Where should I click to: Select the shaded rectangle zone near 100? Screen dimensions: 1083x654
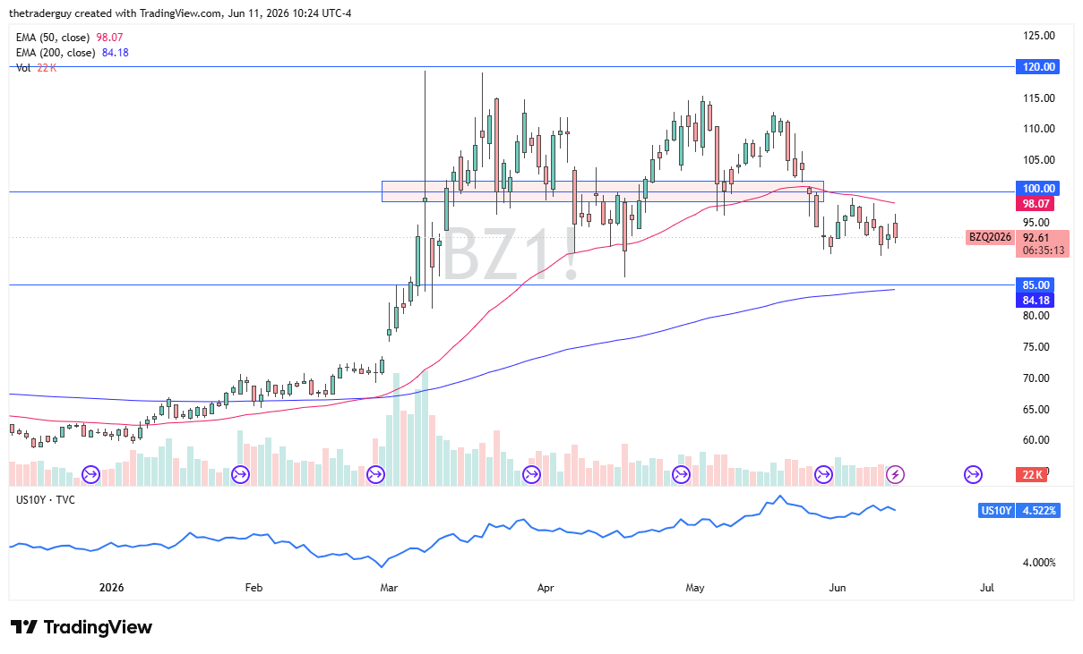point(602,191)
